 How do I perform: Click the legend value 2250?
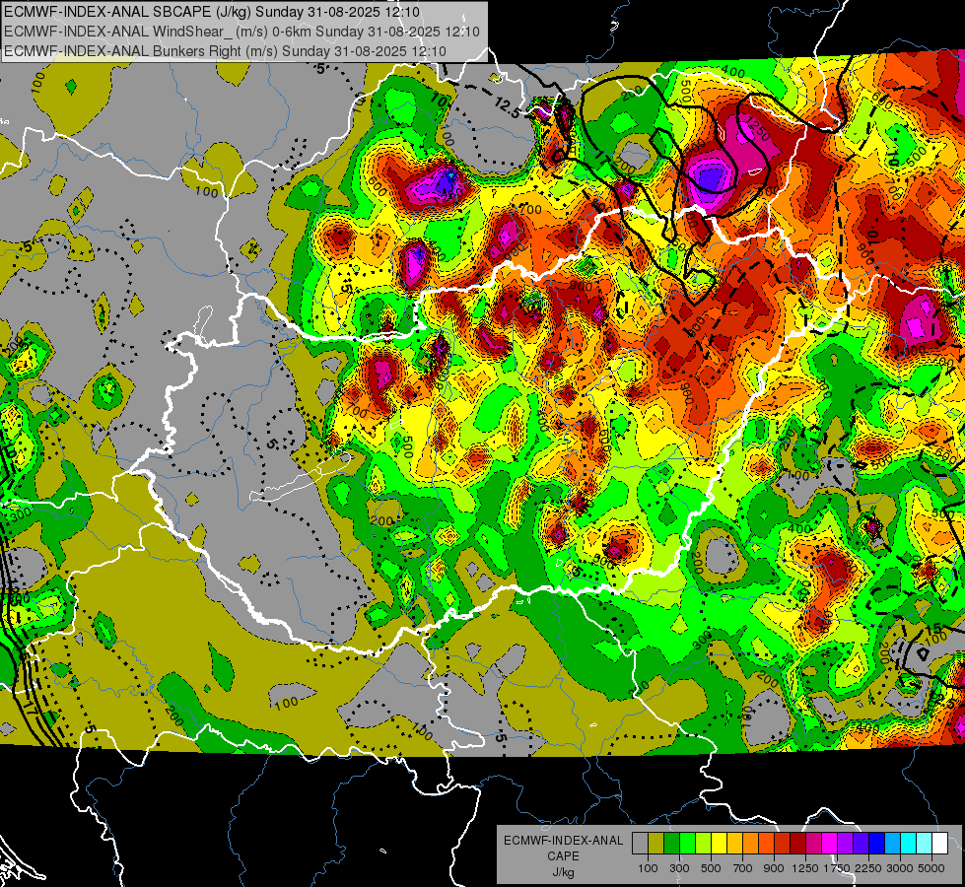tap(868, 868)
